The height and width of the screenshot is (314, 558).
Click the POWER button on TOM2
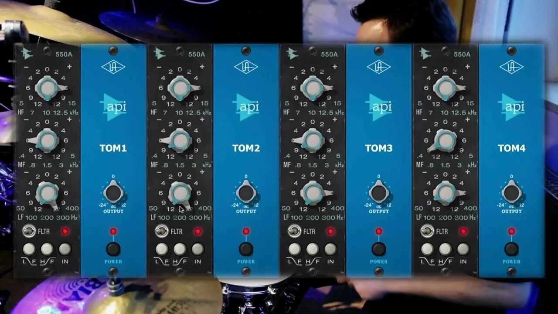pyautogui.click(x=246, y=249)
